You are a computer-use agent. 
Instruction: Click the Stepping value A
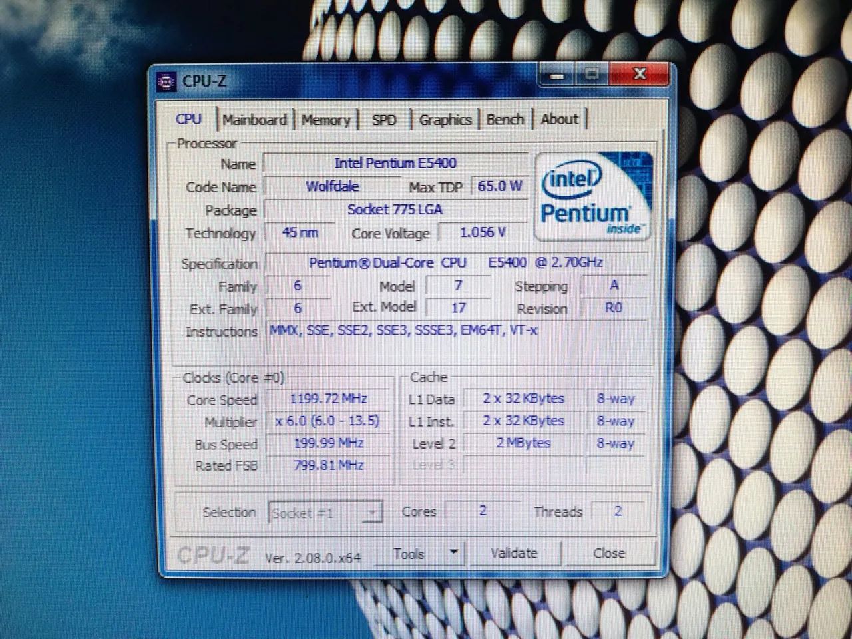pyautogui.click(x=614, y=285)
